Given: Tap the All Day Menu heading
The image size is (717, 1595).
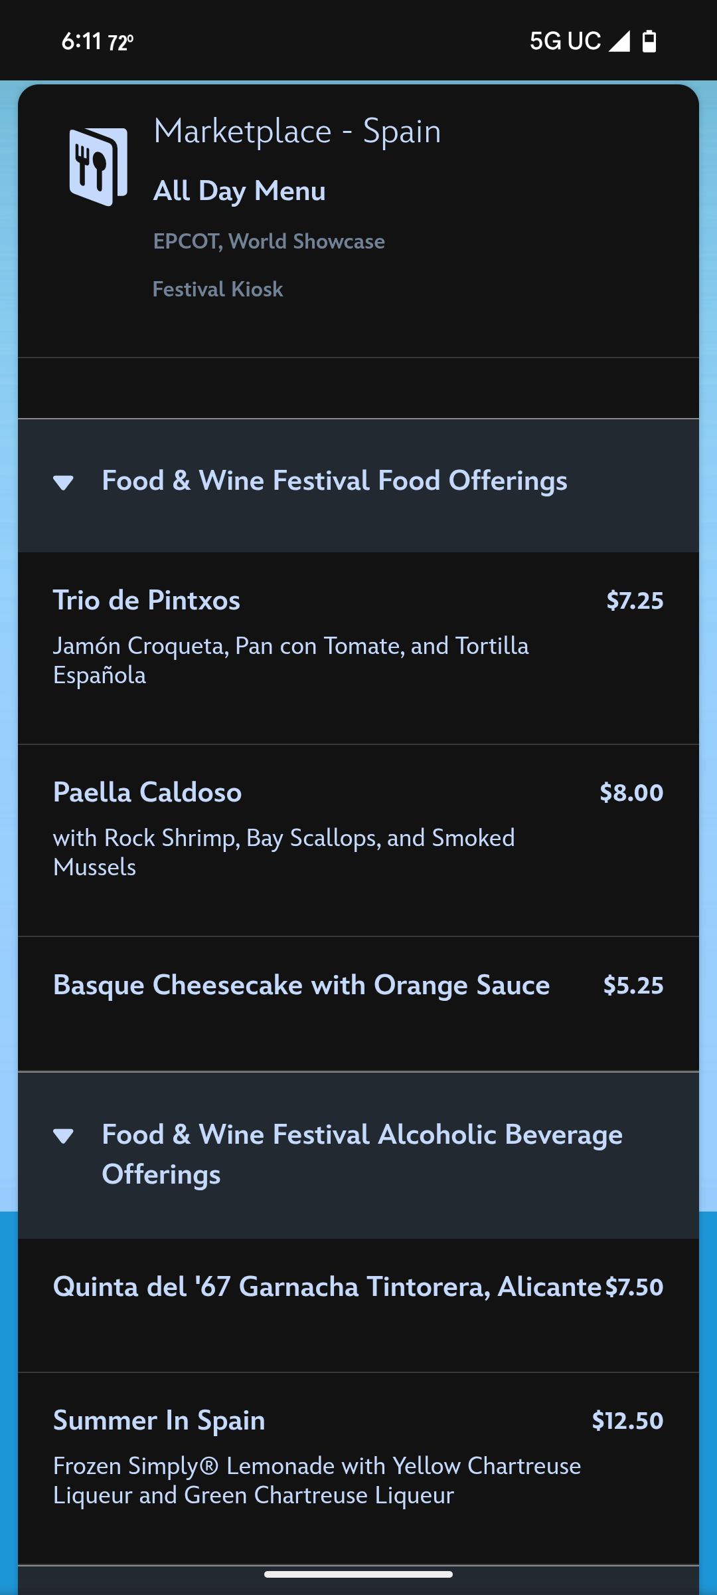Looking at the screenshot, I should pyautogui.click(x=240, y=191).
